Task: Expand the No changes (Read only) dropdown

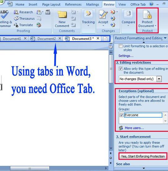Action: (x=159, y=79)
